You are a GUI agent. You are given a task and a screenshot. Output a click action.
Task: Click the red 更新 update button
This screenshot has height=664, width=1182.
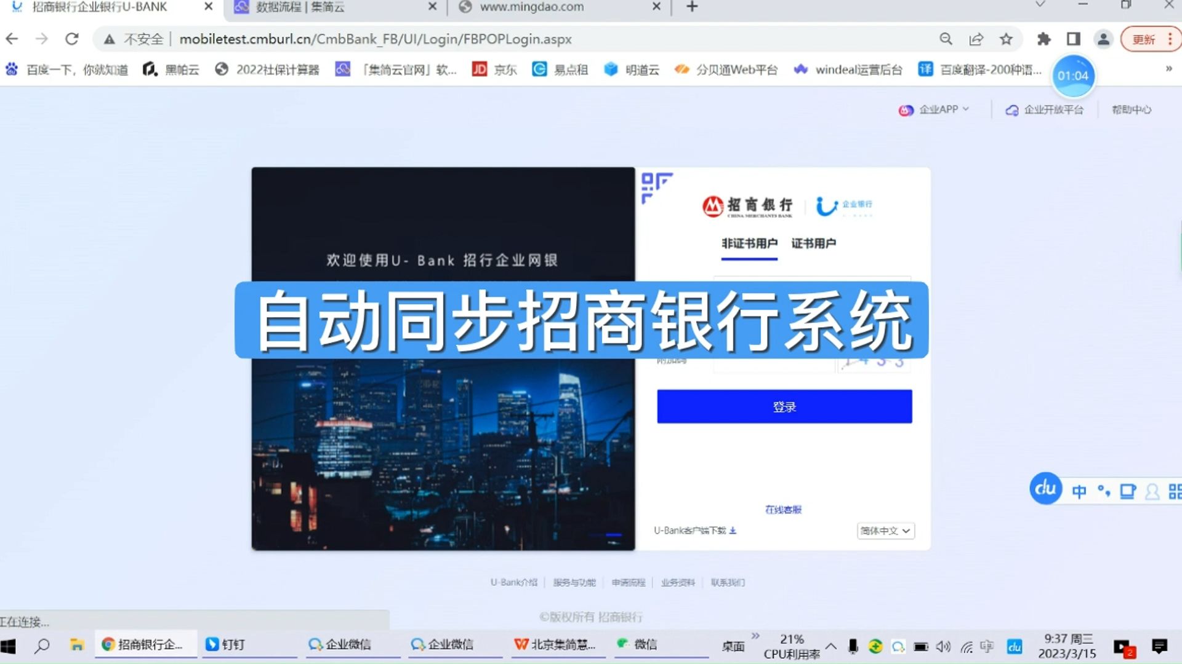tap(1144, 39)
